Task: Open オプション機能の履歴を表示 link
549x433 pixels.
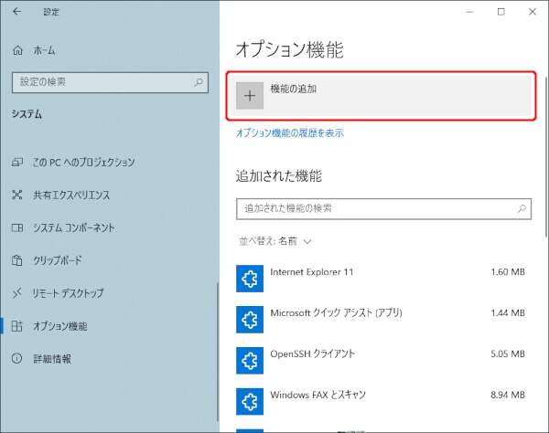Action: click(x=290, y=132)
